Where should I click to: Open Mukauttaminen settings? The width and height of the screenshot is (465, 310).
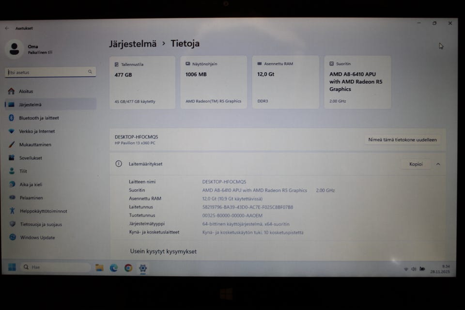(50, 144)
